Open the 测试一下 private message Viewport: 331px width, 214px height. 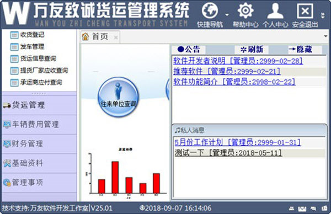pyautogui.click(x=228, y=153)
